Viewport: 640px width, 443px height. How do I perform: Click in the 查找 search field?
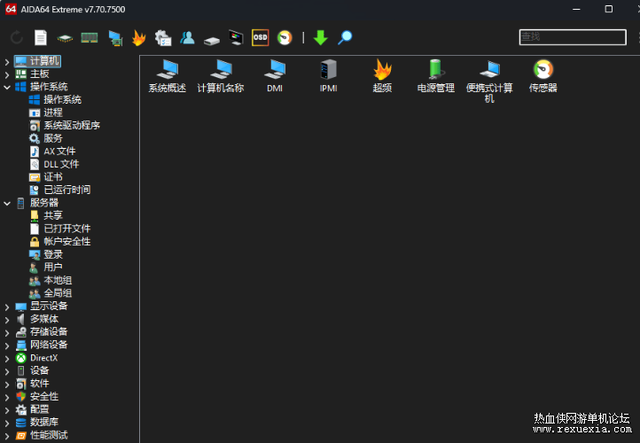coord(573,37)
